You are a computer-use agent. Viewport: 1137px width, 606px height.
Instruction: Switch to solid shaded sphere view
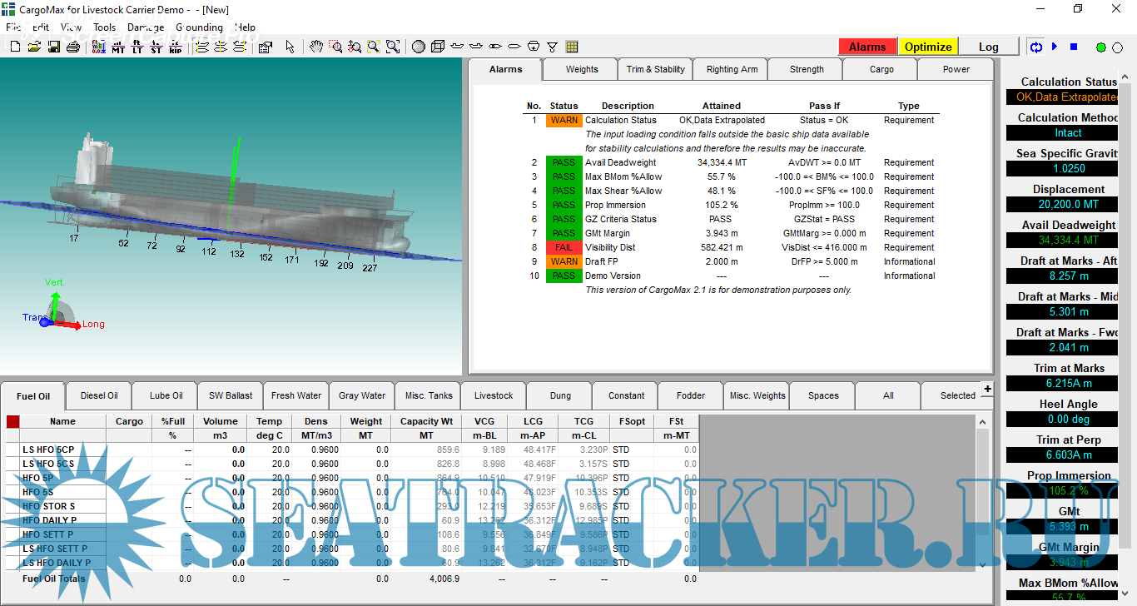[x=419, y=47]
